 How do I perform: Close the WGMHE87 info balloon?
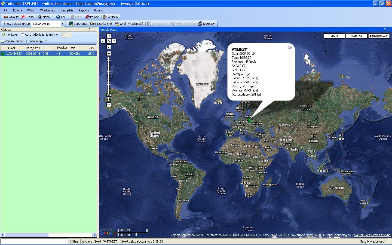click(290, 48)
